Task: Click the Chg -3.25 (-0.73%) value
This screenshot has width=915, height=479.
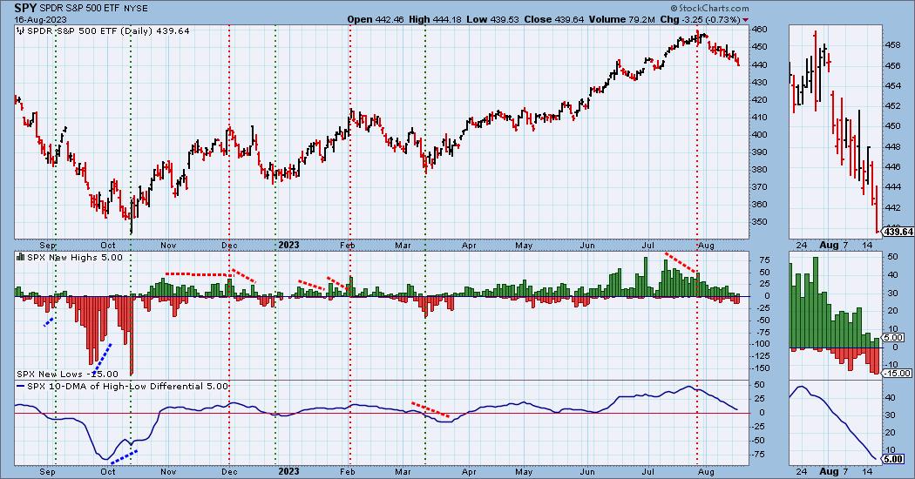Action: 700,19
